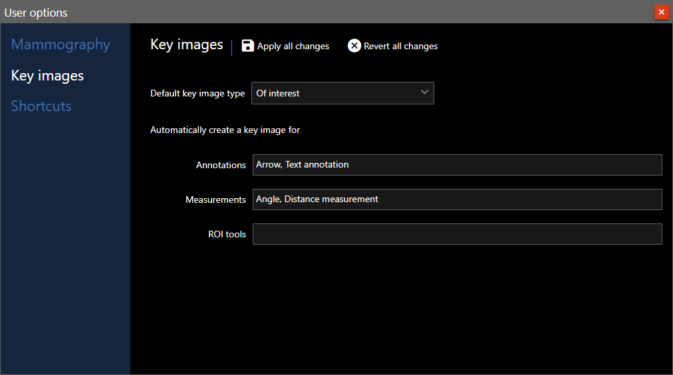
Task: Click the Revert all changes label
Action: (400, 46)
